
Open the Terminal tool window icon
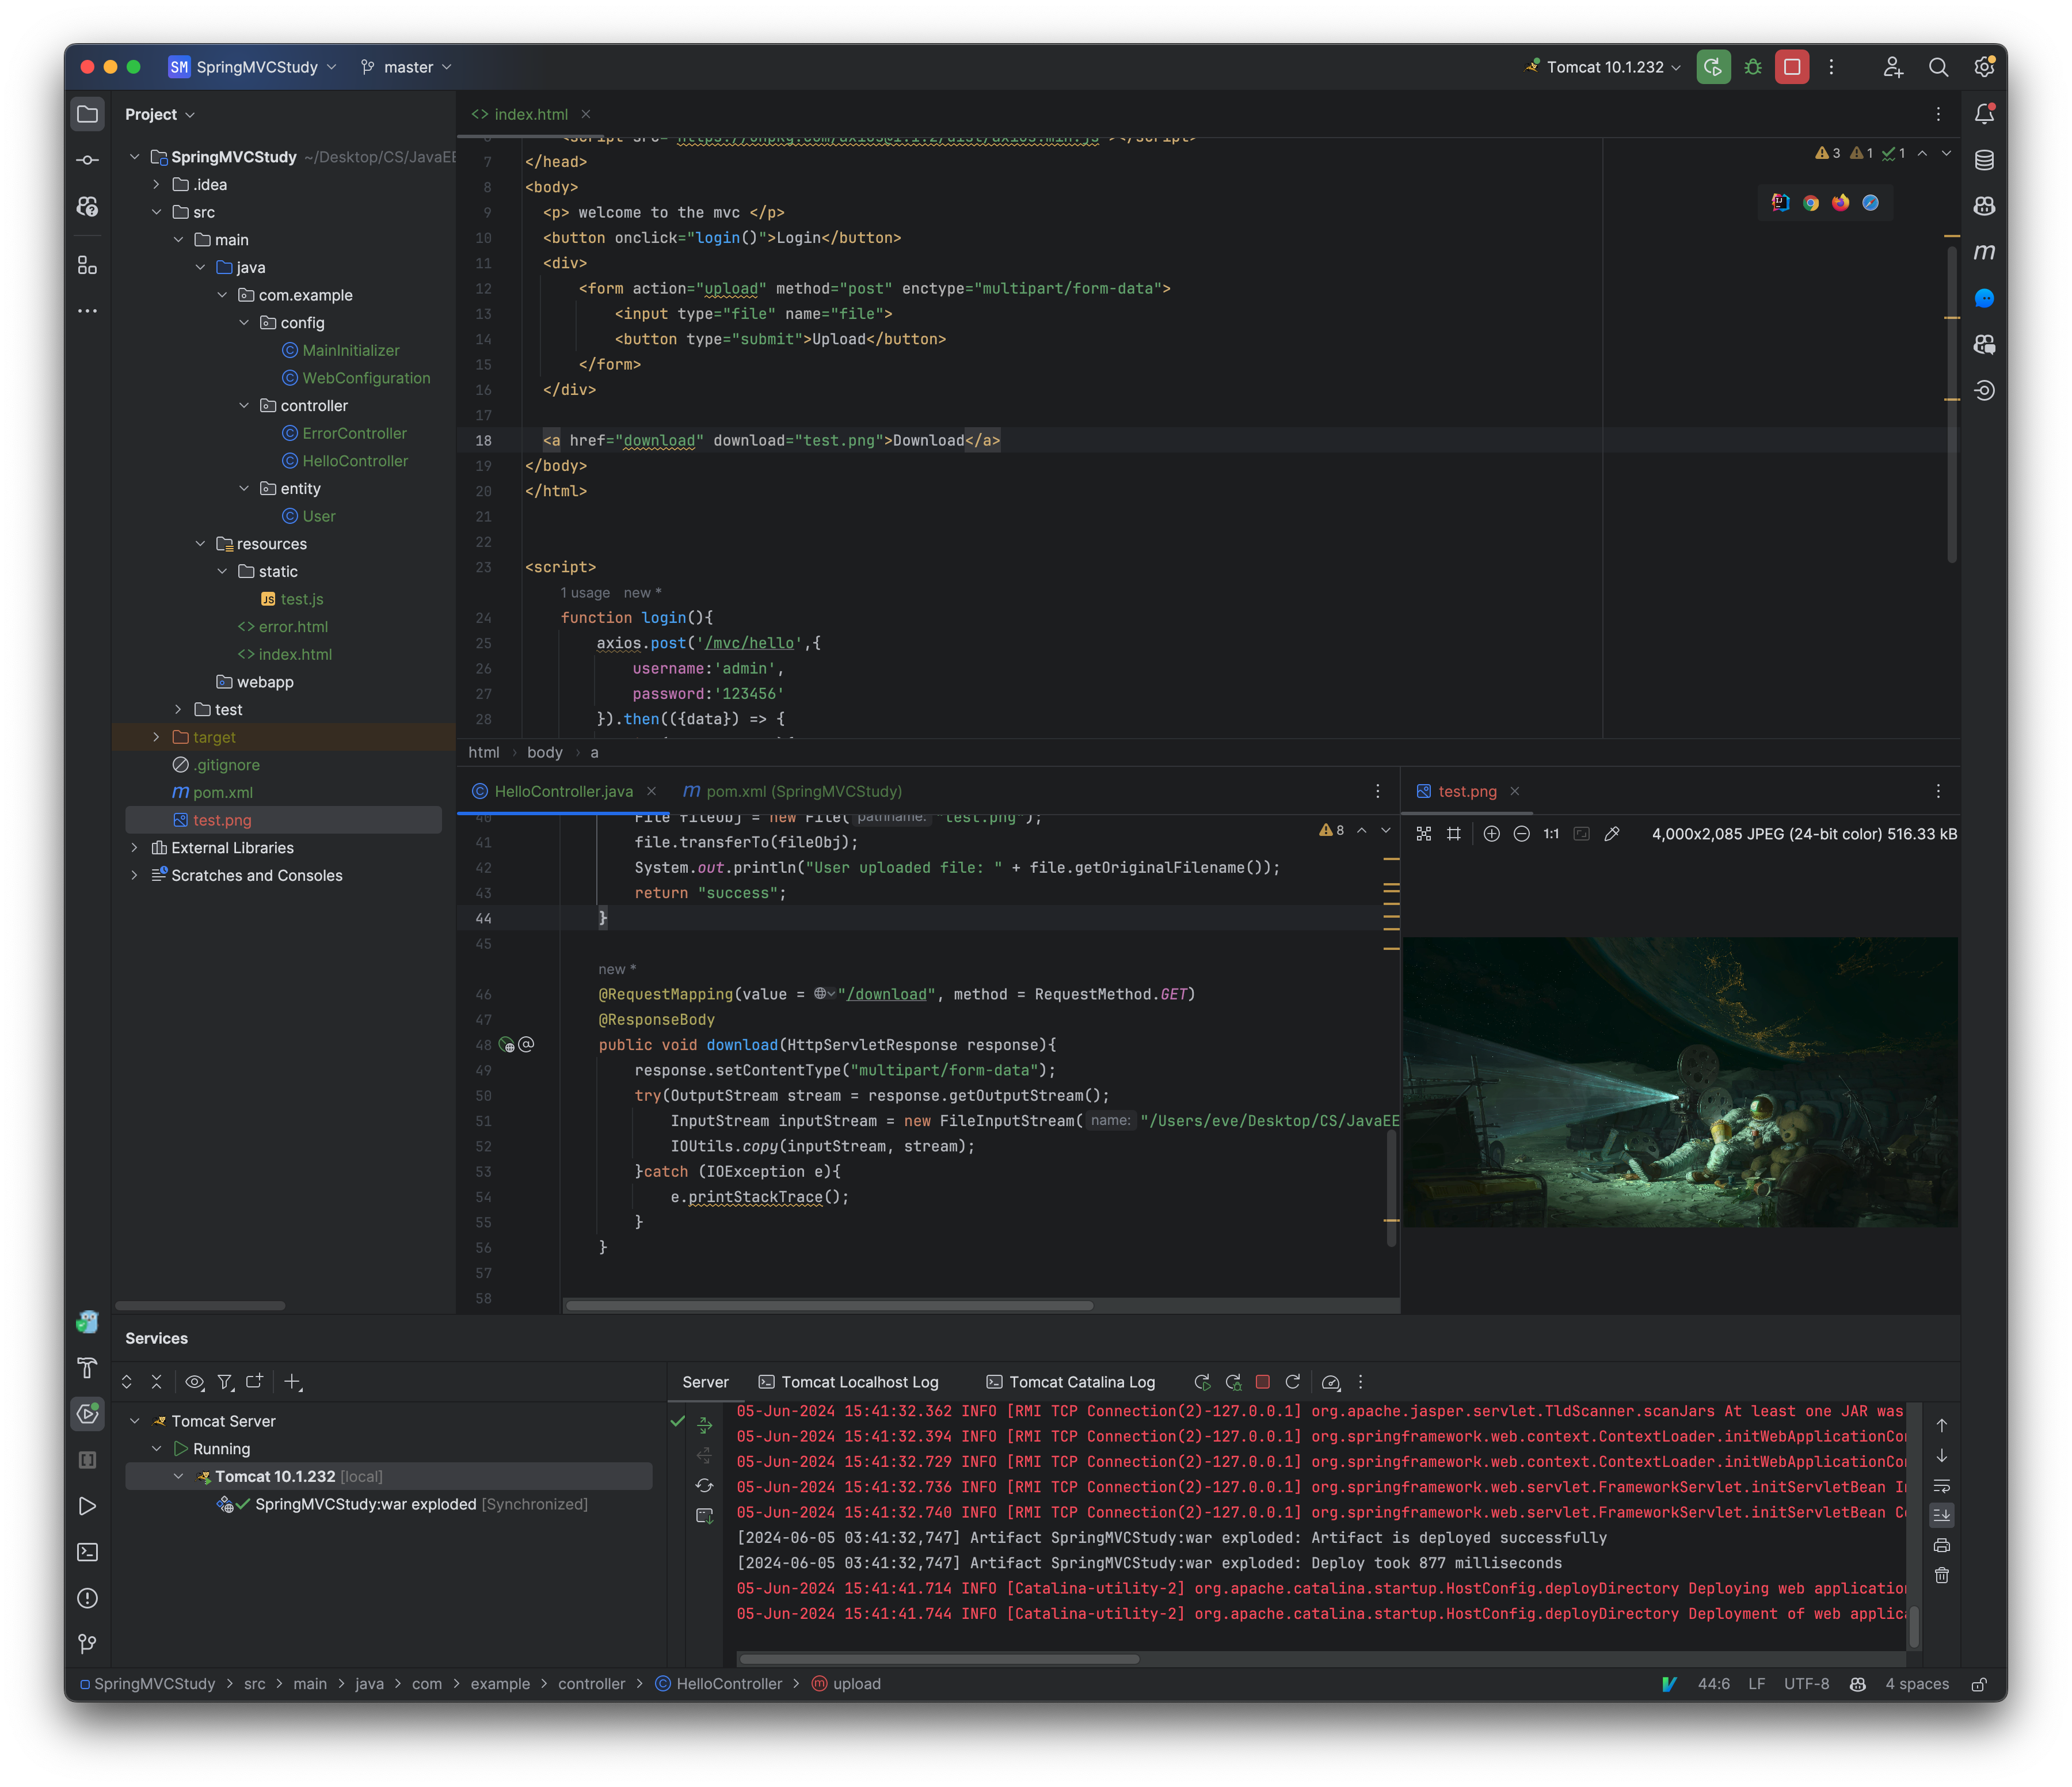pyautogui.click(x=88, y=1552)
